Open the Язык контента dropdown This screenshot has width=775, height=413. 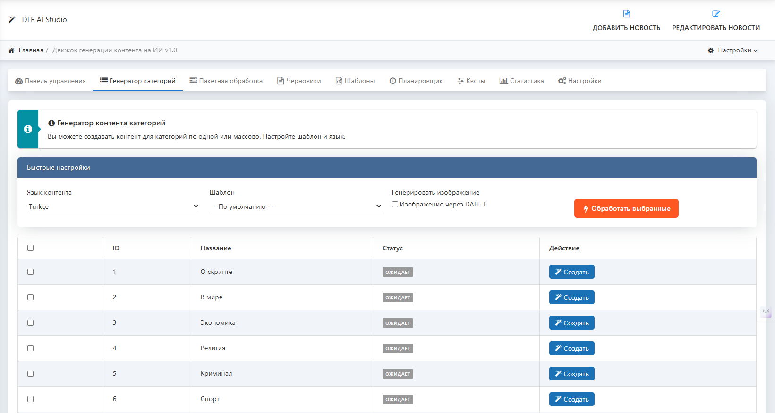pos(113,206)
